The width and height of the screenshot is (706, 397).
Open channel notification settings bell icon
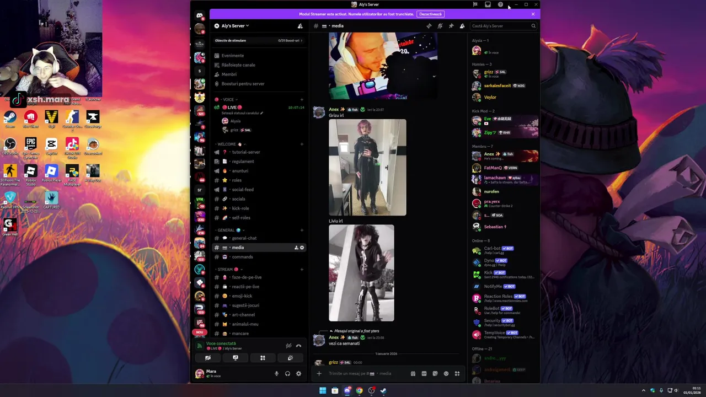(440, 26)
